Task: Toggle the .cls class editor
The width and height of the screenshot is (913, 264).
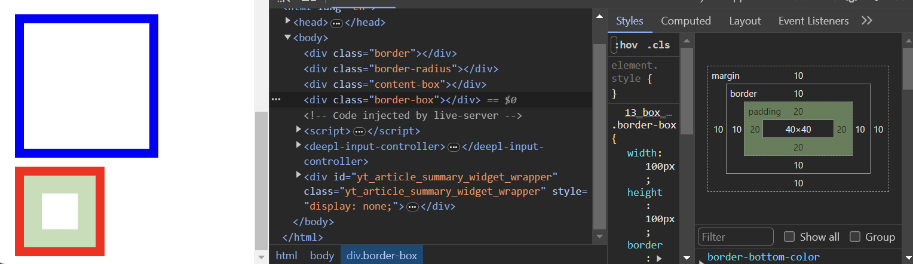Action: [x=658, y=45]
